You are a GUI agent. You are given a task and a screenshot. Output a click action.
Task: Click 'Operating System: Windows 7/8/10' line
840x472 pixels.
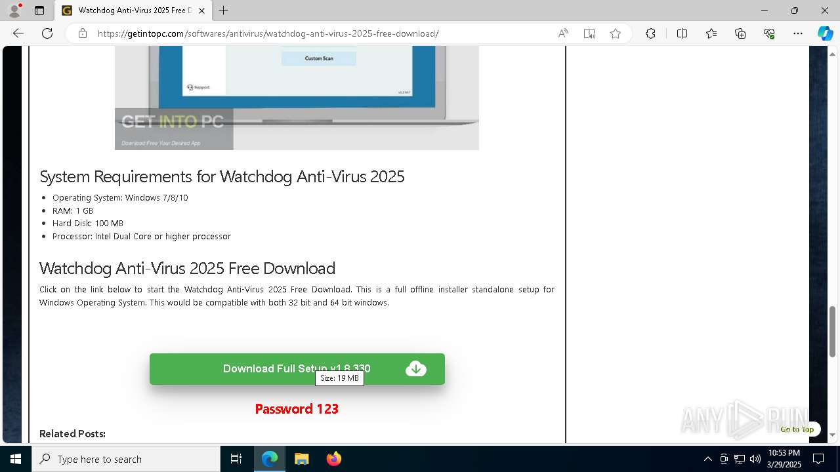pos(120,197)
